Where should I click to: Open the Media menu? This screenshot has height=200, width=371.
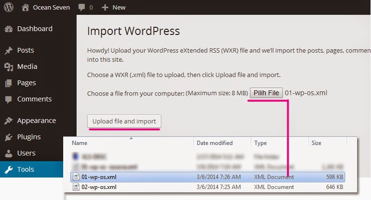coord(27,67)
